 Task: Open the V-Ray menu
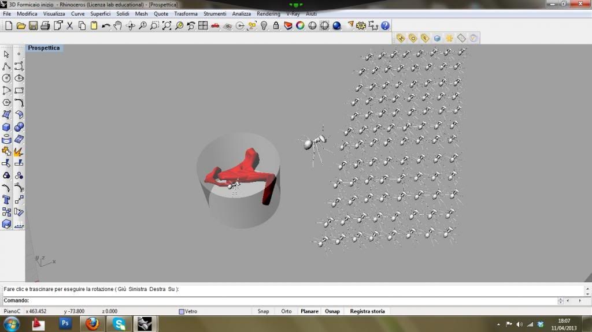293,14
